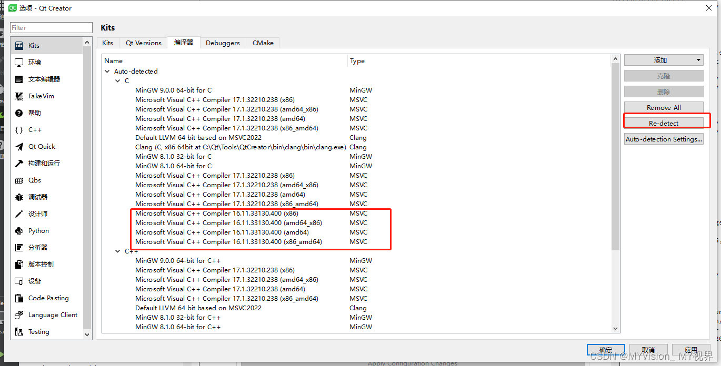Open the Qt Quick arrow icon
721x366 pixels.
[x=19, y=147]
